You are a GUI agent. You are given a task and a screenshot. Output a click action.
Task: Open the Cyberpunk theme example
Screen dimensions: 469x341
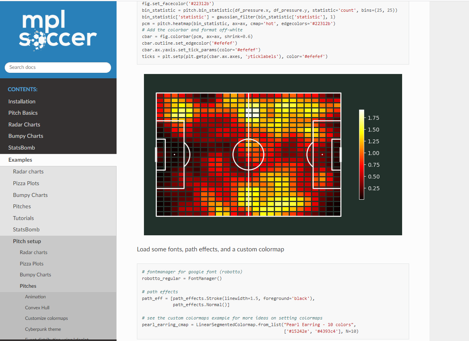pos(43,329)
